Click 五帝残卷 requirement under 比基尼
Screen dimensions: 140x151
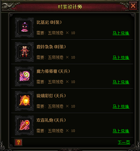click(56, 33)
